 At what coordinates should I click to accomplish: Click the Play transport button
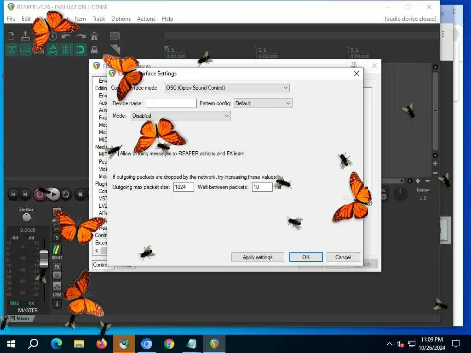click(54, 194)
